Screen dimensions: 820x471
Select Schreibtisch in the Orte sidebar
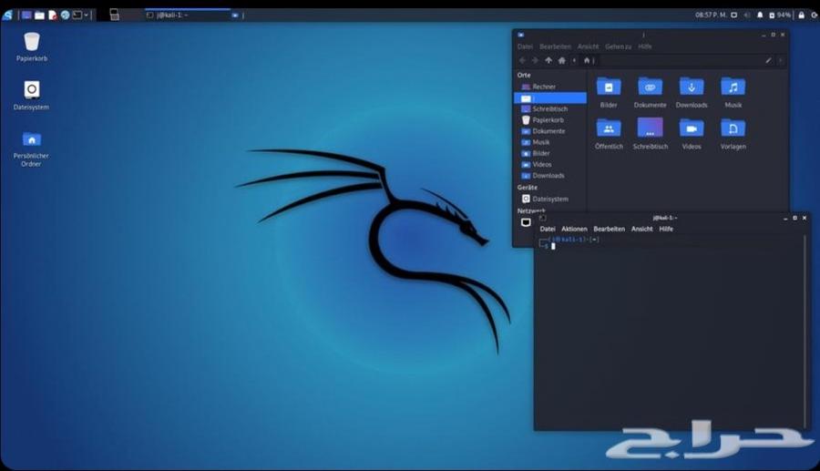point(550,108)
